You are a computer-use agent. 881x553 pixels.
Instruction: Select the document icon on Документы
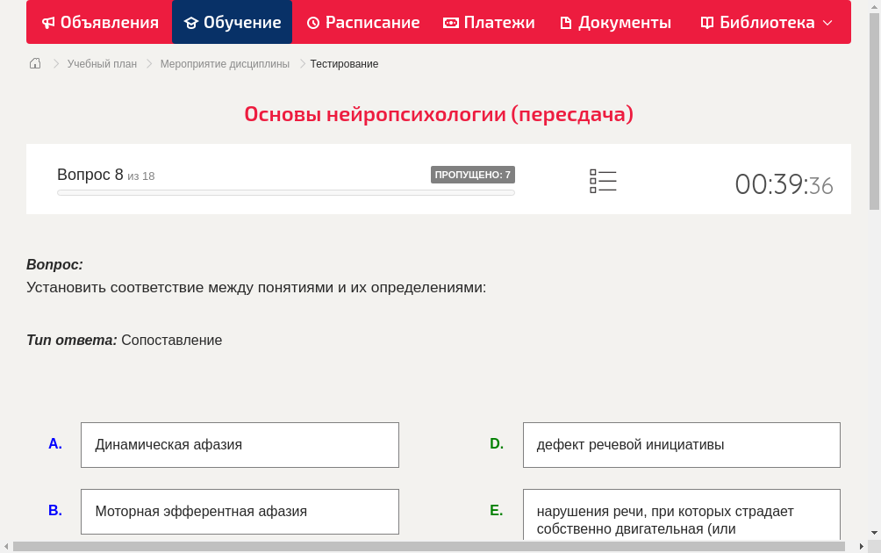click(566, 22)
